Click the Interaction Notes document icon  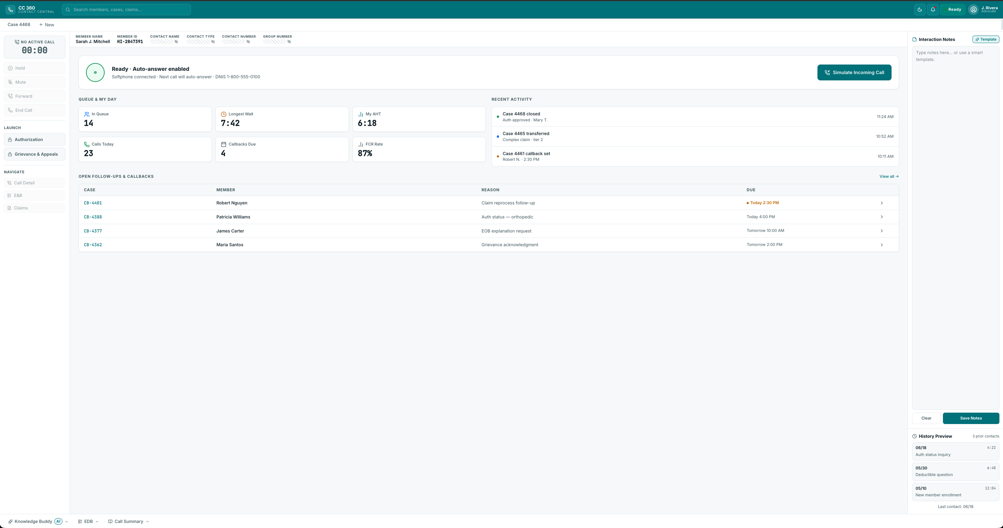click(914, 39)
